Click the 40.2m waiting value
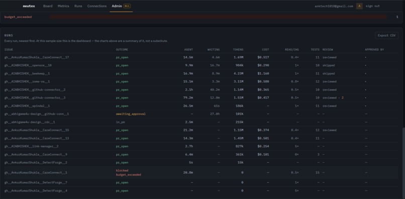 pyautogui.click(x=215, y=90)
